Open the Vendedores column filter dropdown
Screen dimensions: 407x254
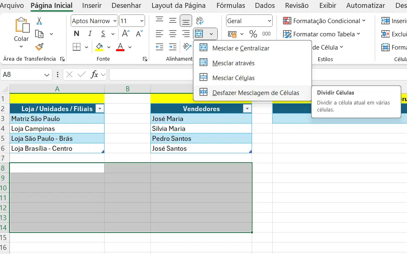(x=247, y=109)
